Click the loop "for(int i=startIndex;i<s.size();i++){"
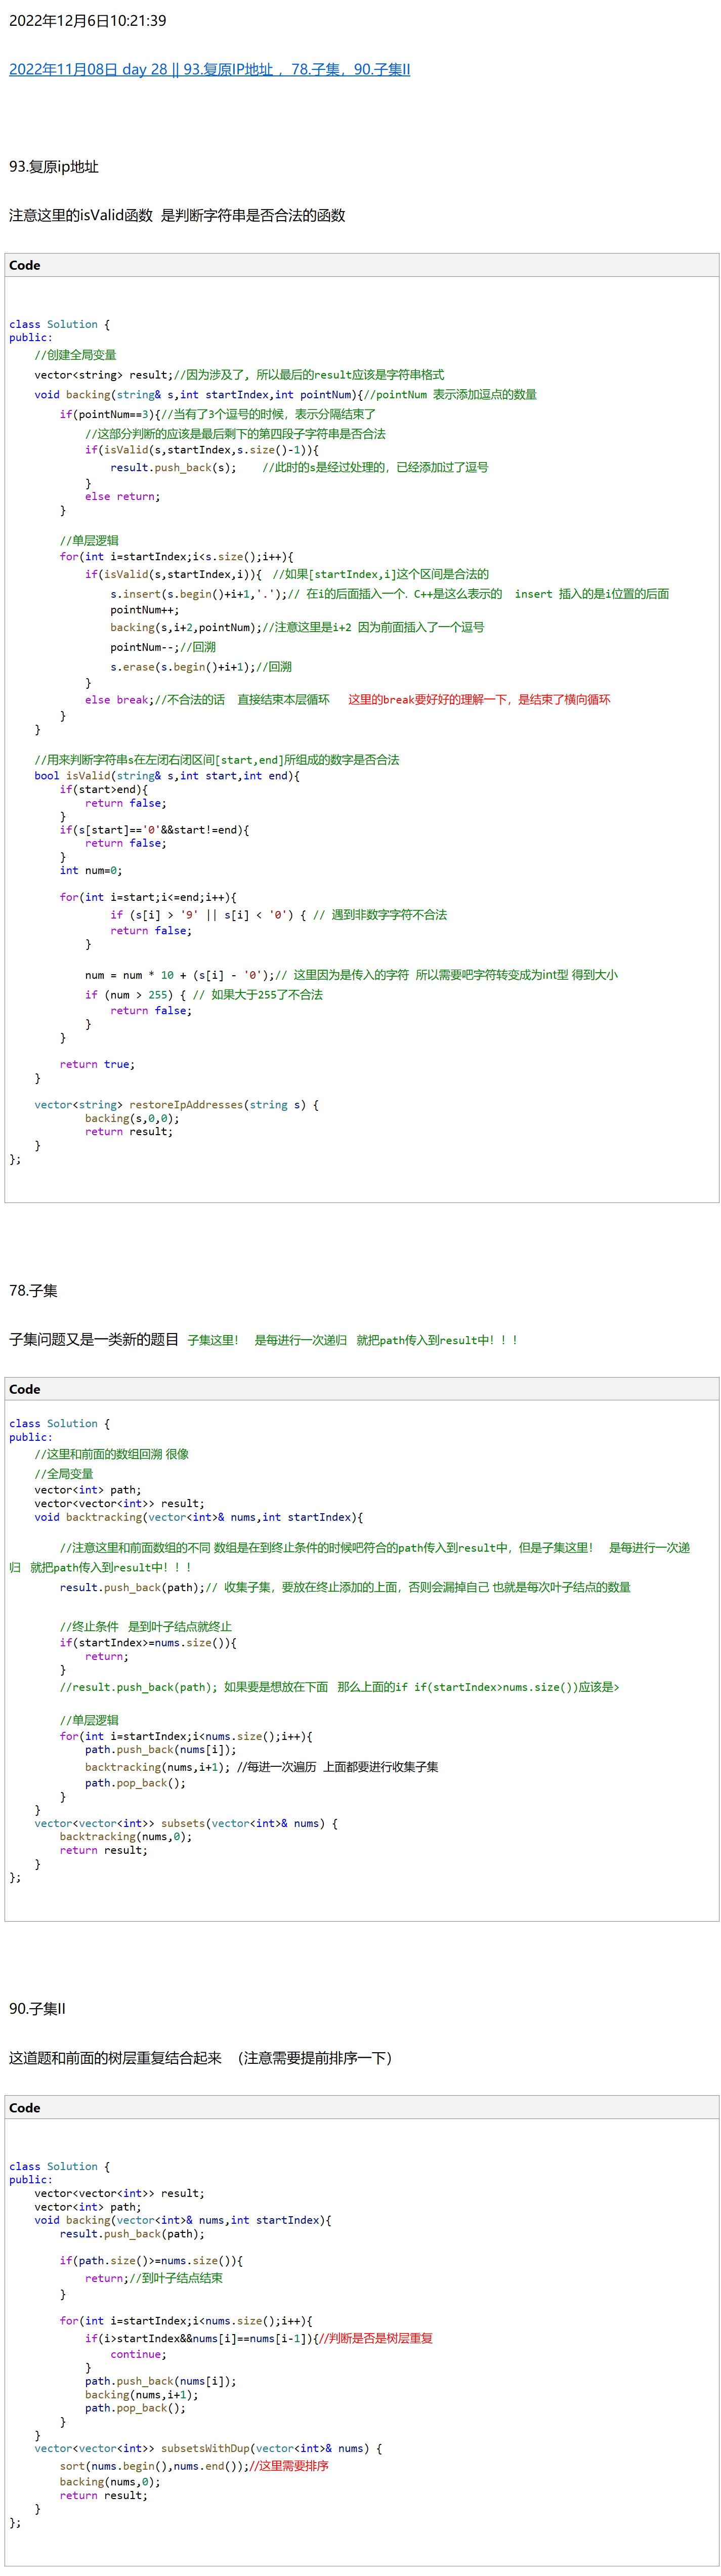 (176, 557)
